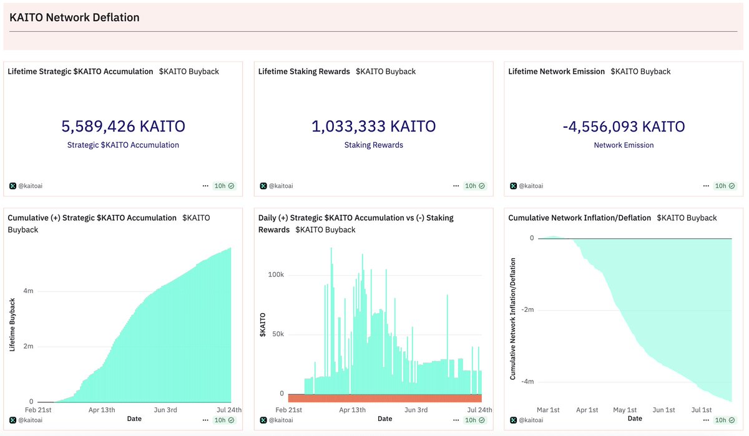Click the Lifetime Buyback axis label

(x=12, y=324)
